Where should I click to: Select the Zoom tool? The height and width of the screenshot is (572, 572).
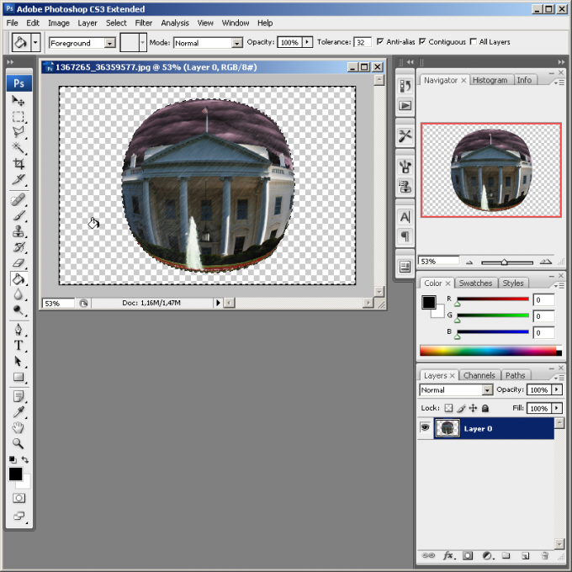[18, 443]
